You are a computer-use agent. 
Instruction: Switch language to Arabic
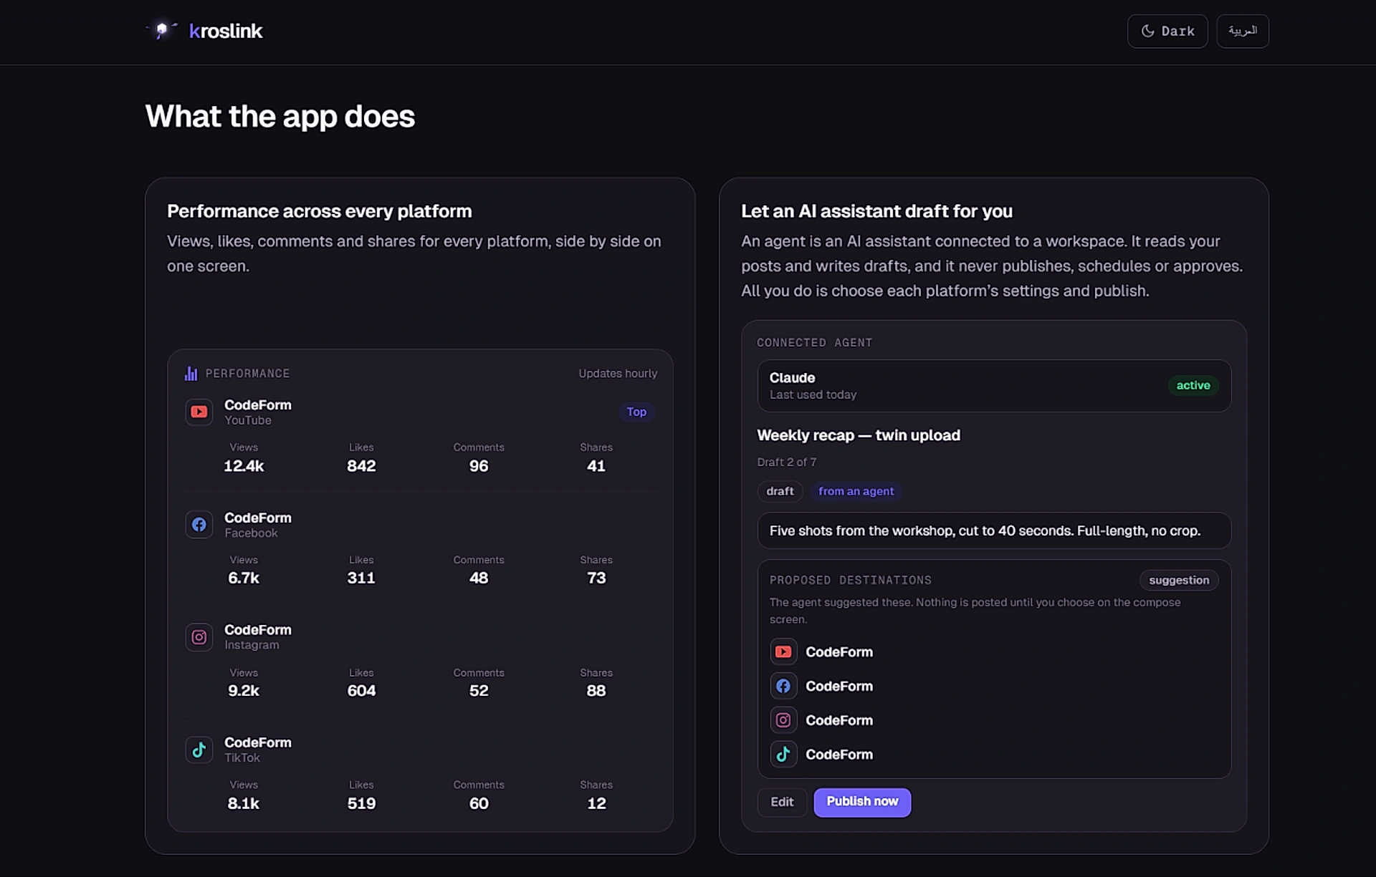pyautogui.click(x=1242, y=31)
